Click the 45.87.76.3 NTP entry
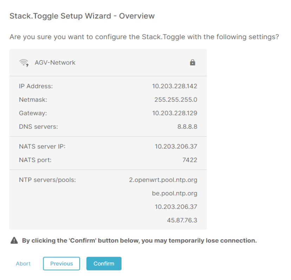Viewport: 291px width, 280px height. tap(182, 221)
